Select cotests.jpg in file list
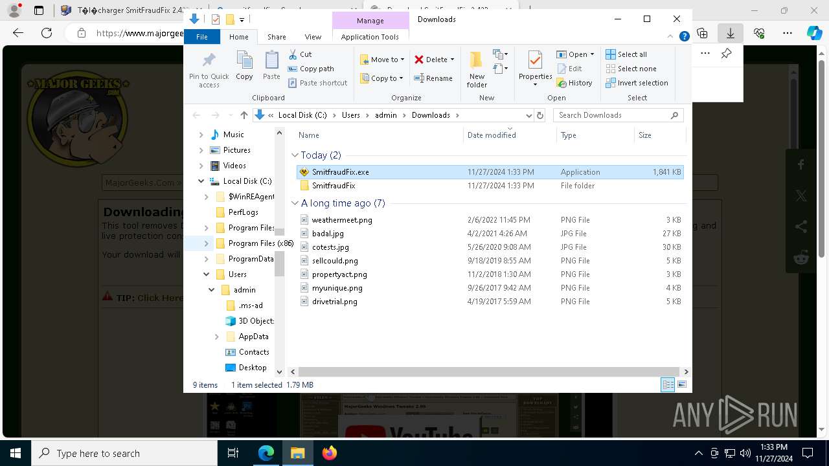Screen dimensions: 829x466 (x=490, y=247)
